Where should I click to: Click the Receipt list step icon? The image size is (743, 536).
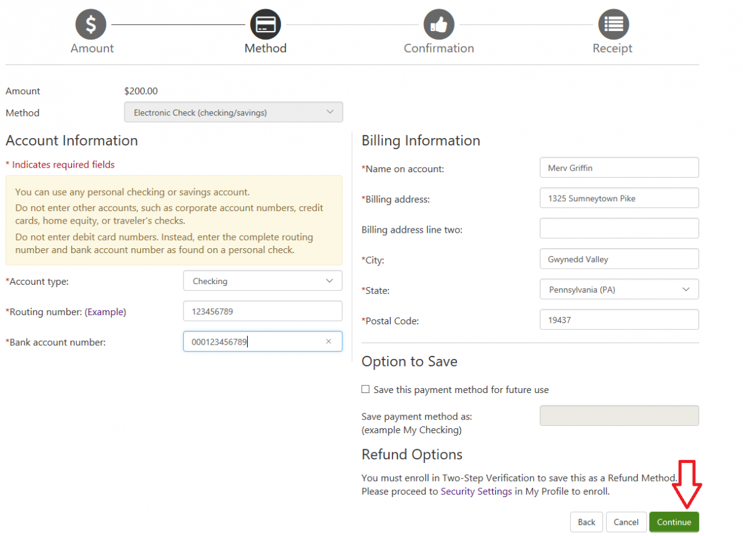(614, 25)
